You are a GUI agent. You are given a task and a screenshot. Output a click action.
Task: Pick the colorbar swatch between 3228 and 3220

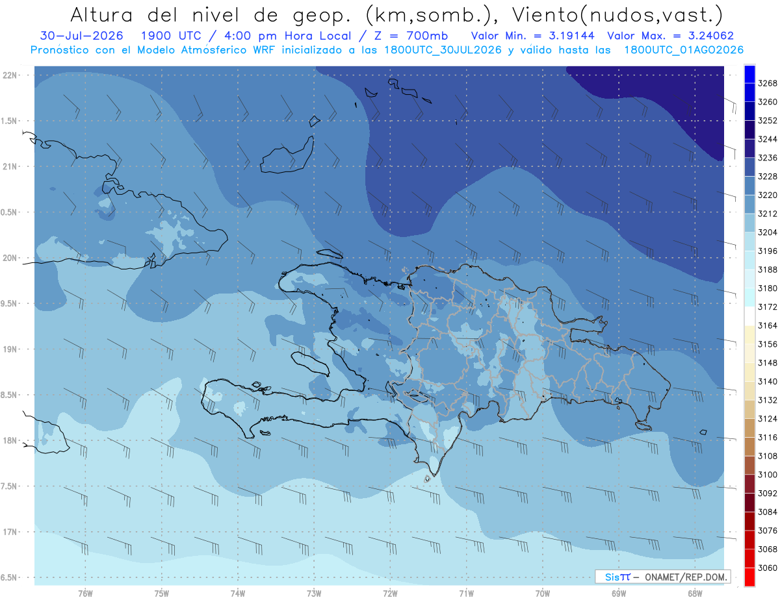point(749,186)
